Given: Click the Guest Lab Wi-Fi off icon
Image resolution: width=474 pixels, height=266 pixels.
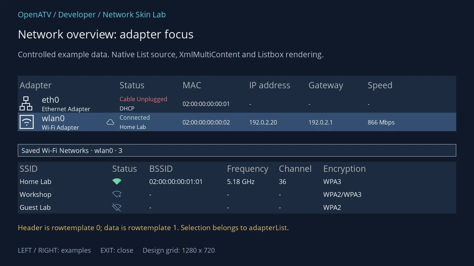Looking at the screenshot, I should pos(117,207).
